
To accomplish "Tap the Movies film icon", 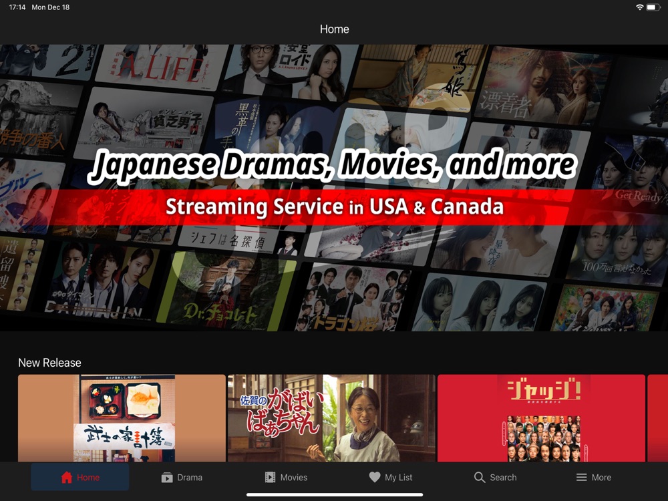I will 270,477.
